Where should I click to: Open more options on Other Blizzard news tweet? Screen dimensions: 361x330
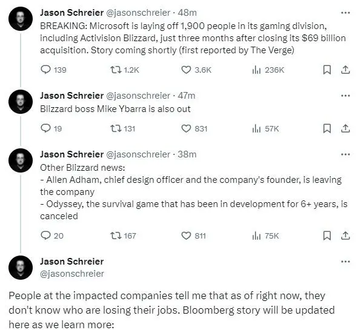click(x=345, y=154)
